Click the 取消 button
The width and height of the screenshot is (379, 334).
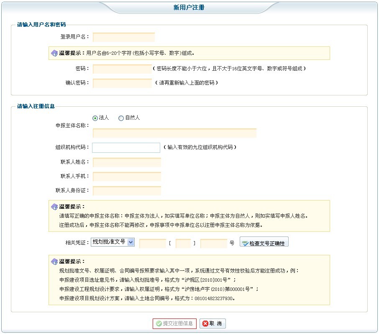[x=213, y=324]
